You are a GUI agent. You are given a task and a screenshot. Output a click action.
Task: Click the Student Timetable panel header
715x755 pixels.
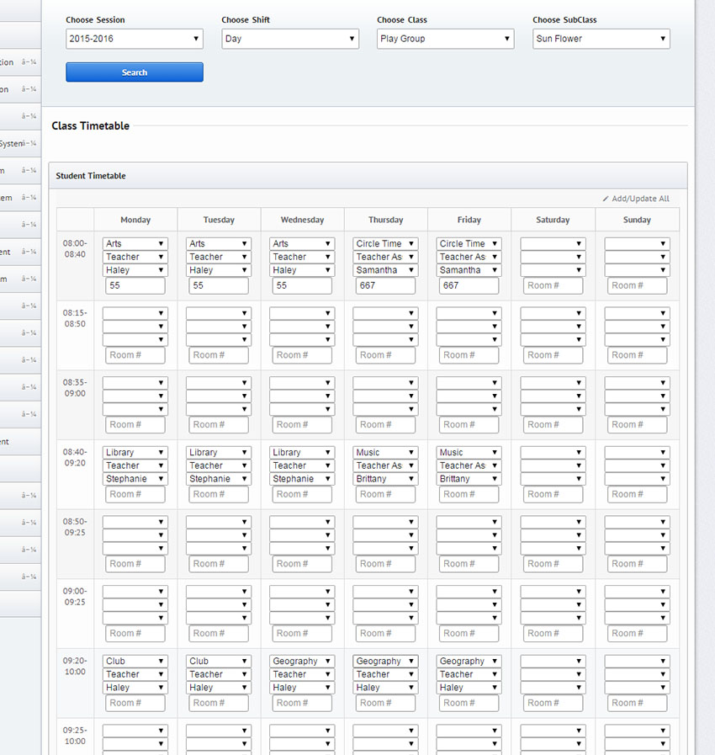click(x=368, y=176)
